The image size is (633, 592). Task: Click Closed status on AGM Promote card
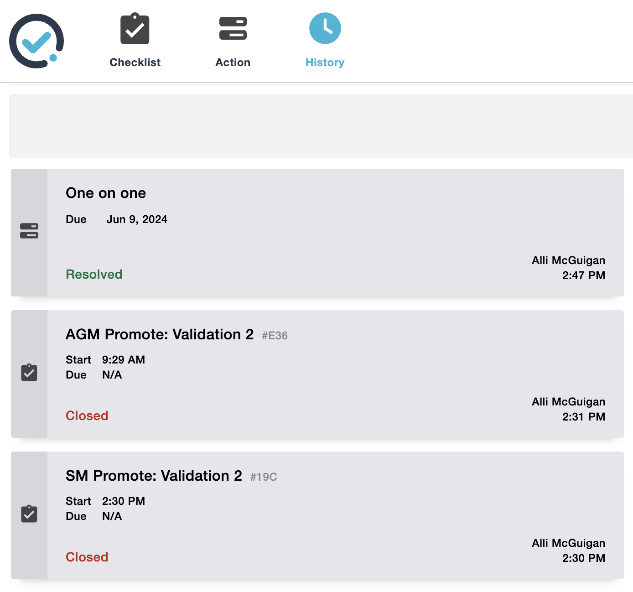87,415
